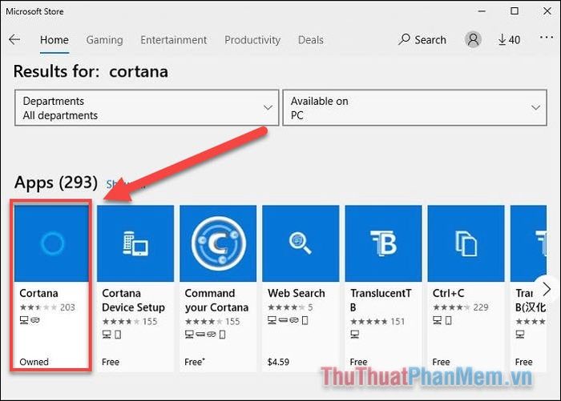The height and width of the screenshot is (401, 561).
Task: Go back with the back arrow
Action: point(14,39)
